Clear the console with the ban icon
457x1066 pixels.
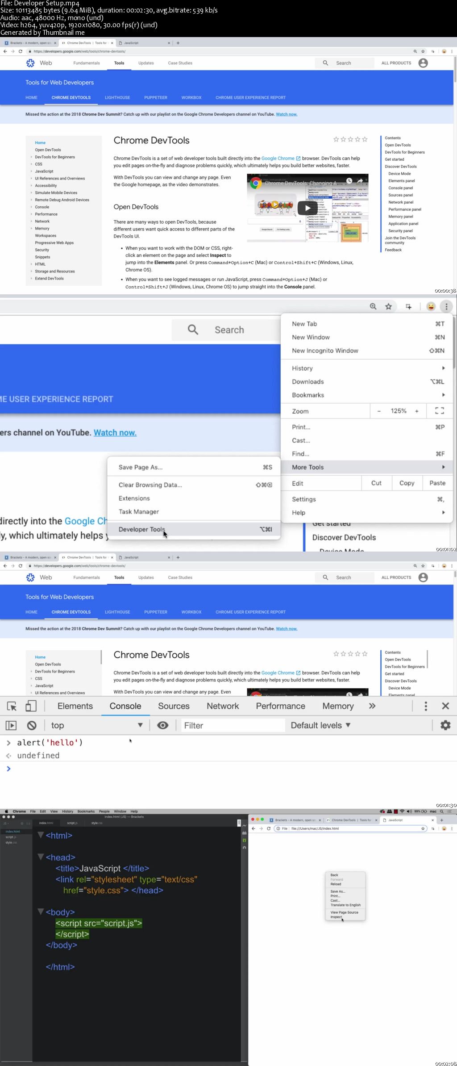tap(32, 726)
